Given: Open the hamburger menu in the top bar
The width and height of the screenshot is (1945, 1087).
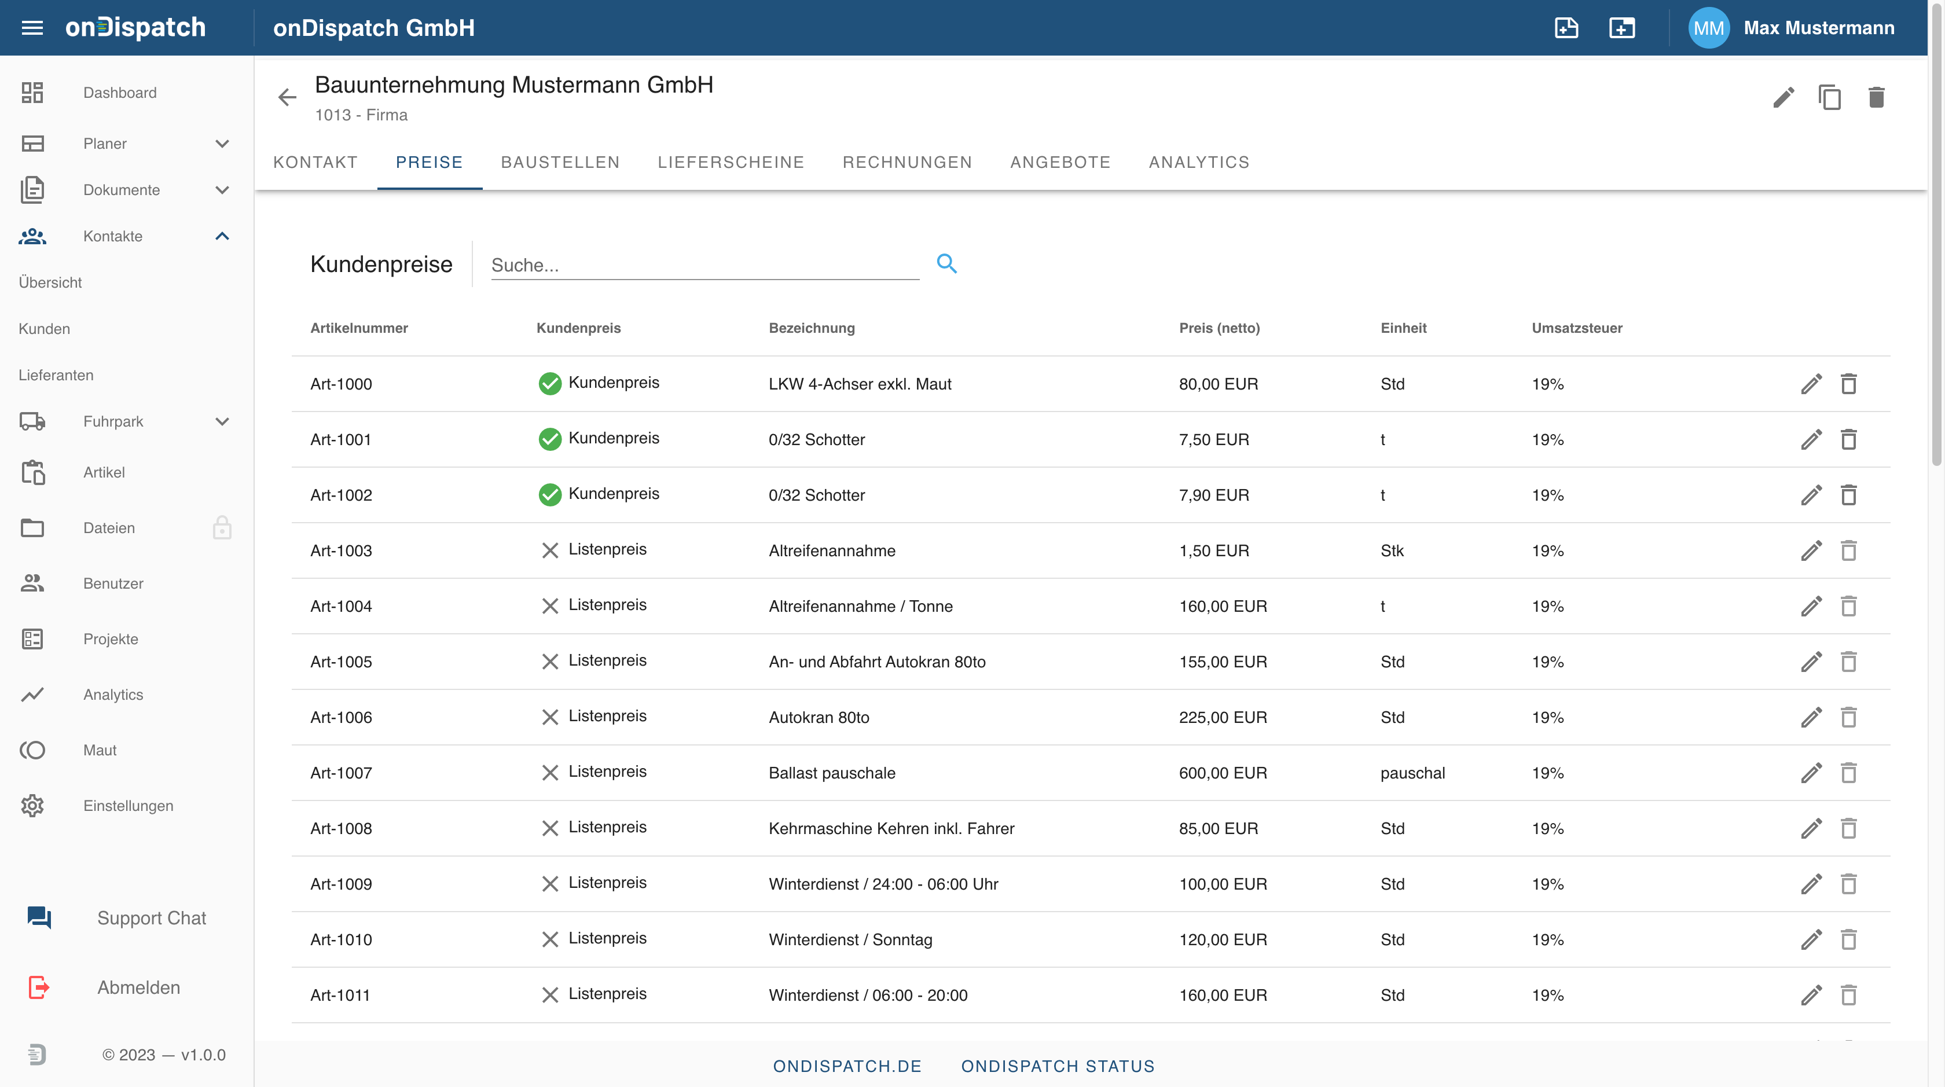Looking at the screenshot, I should point(32,28).
